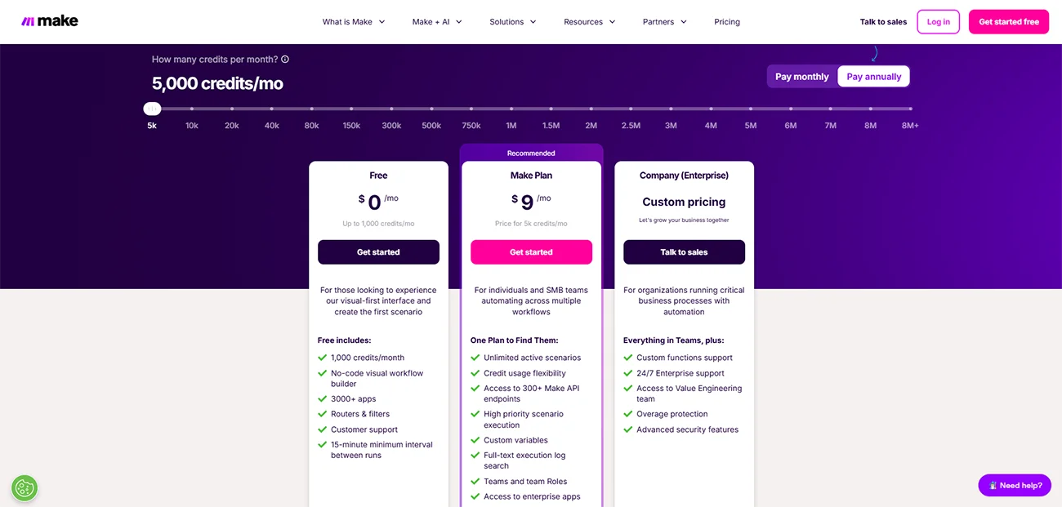
Task: Click Get started on the Make Plan
Action: [531, 252]
